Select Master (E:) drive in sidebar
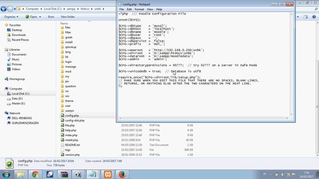The width and height of the screenshot is (319, 179). coord(18,103)
